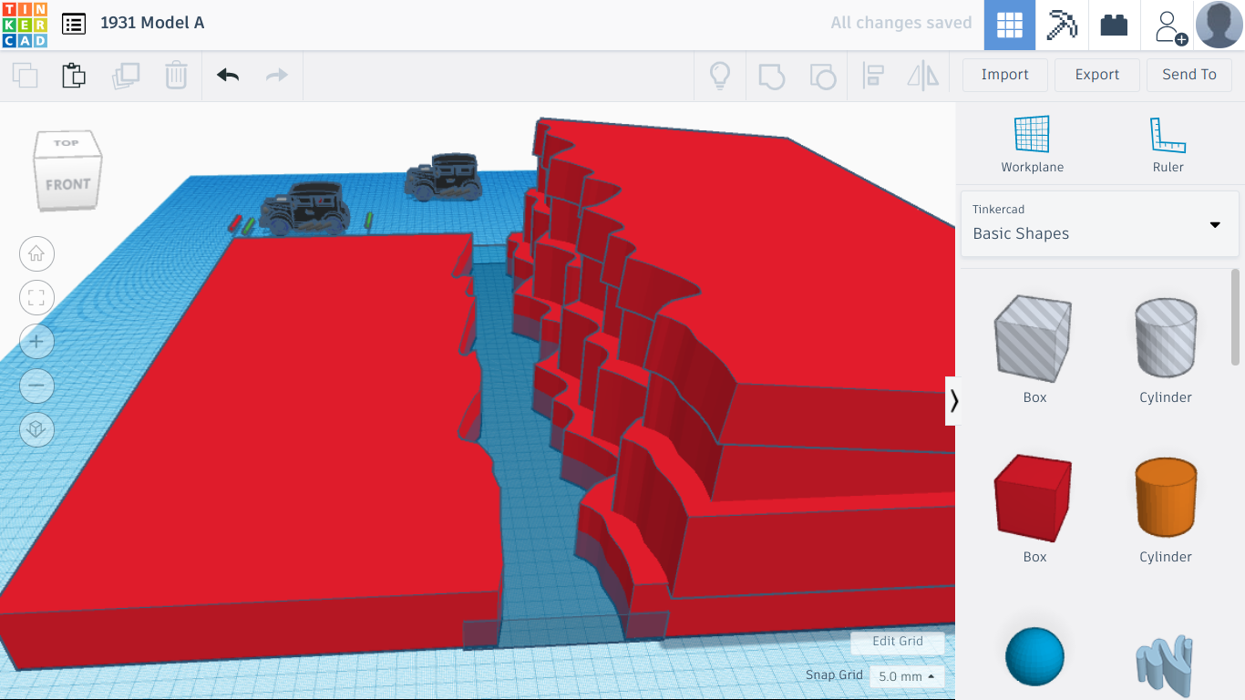Image resolution: width=1245 pixels, height=700 pixels.
Task: Reset to Home view
Action: click(36, 253)
